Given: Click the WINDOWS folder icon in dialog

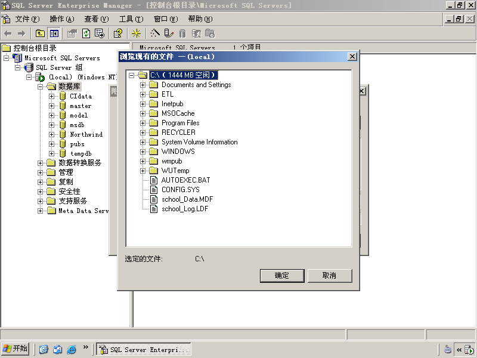Looking at the screenshot, I should 154,152.
